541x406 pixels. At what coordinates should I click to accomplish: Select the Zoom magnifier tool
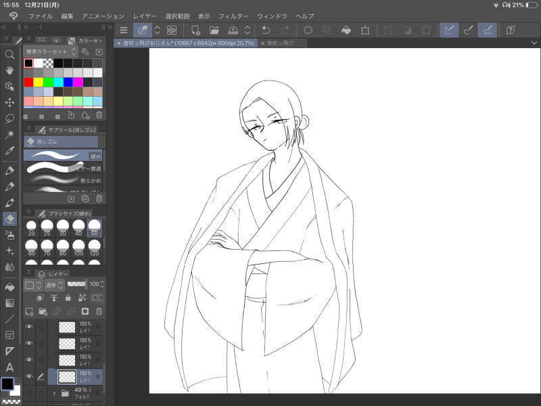click(9, 54)
